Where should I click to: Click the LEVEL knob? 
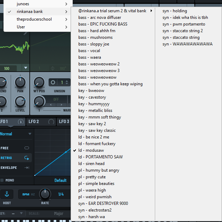[20, 101]
